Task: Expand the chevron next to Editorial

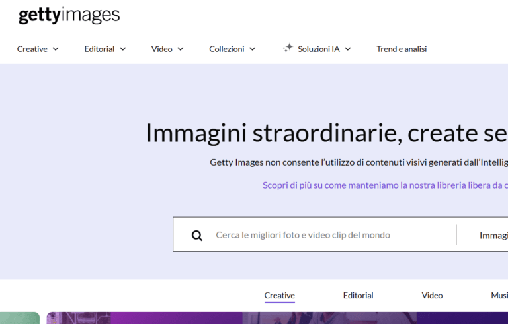Action: tap(123, 49)
